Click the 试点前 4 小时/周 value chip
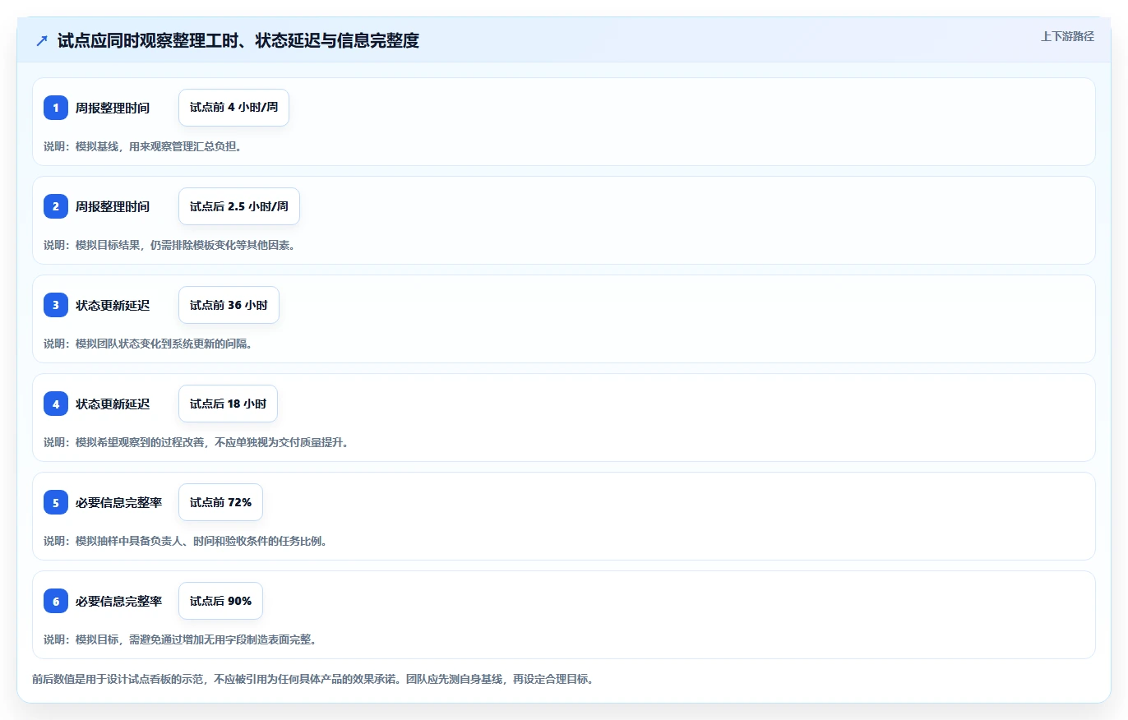Screen dimensions: 1128x720 tap(233, 108)
